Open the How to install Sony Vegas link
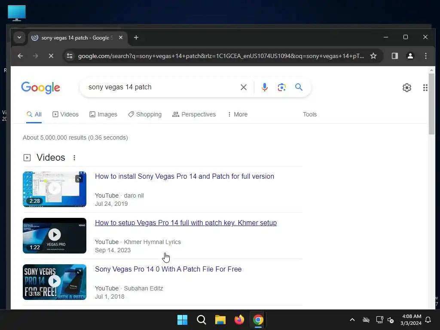 (x=184, y=176)
